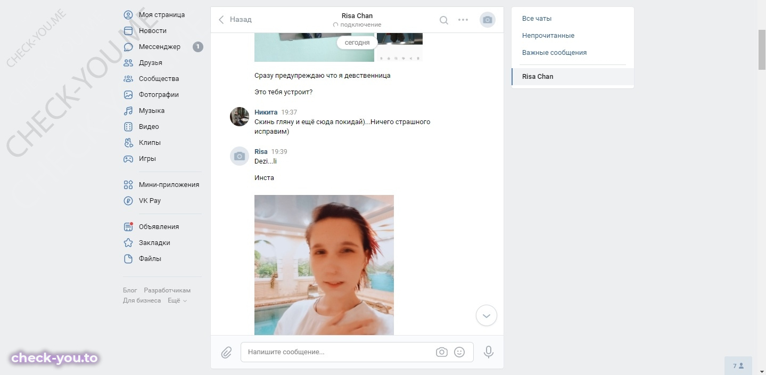Expand the Ещё footer dropdown
The image size is (766, 375).
pos(177,300)
